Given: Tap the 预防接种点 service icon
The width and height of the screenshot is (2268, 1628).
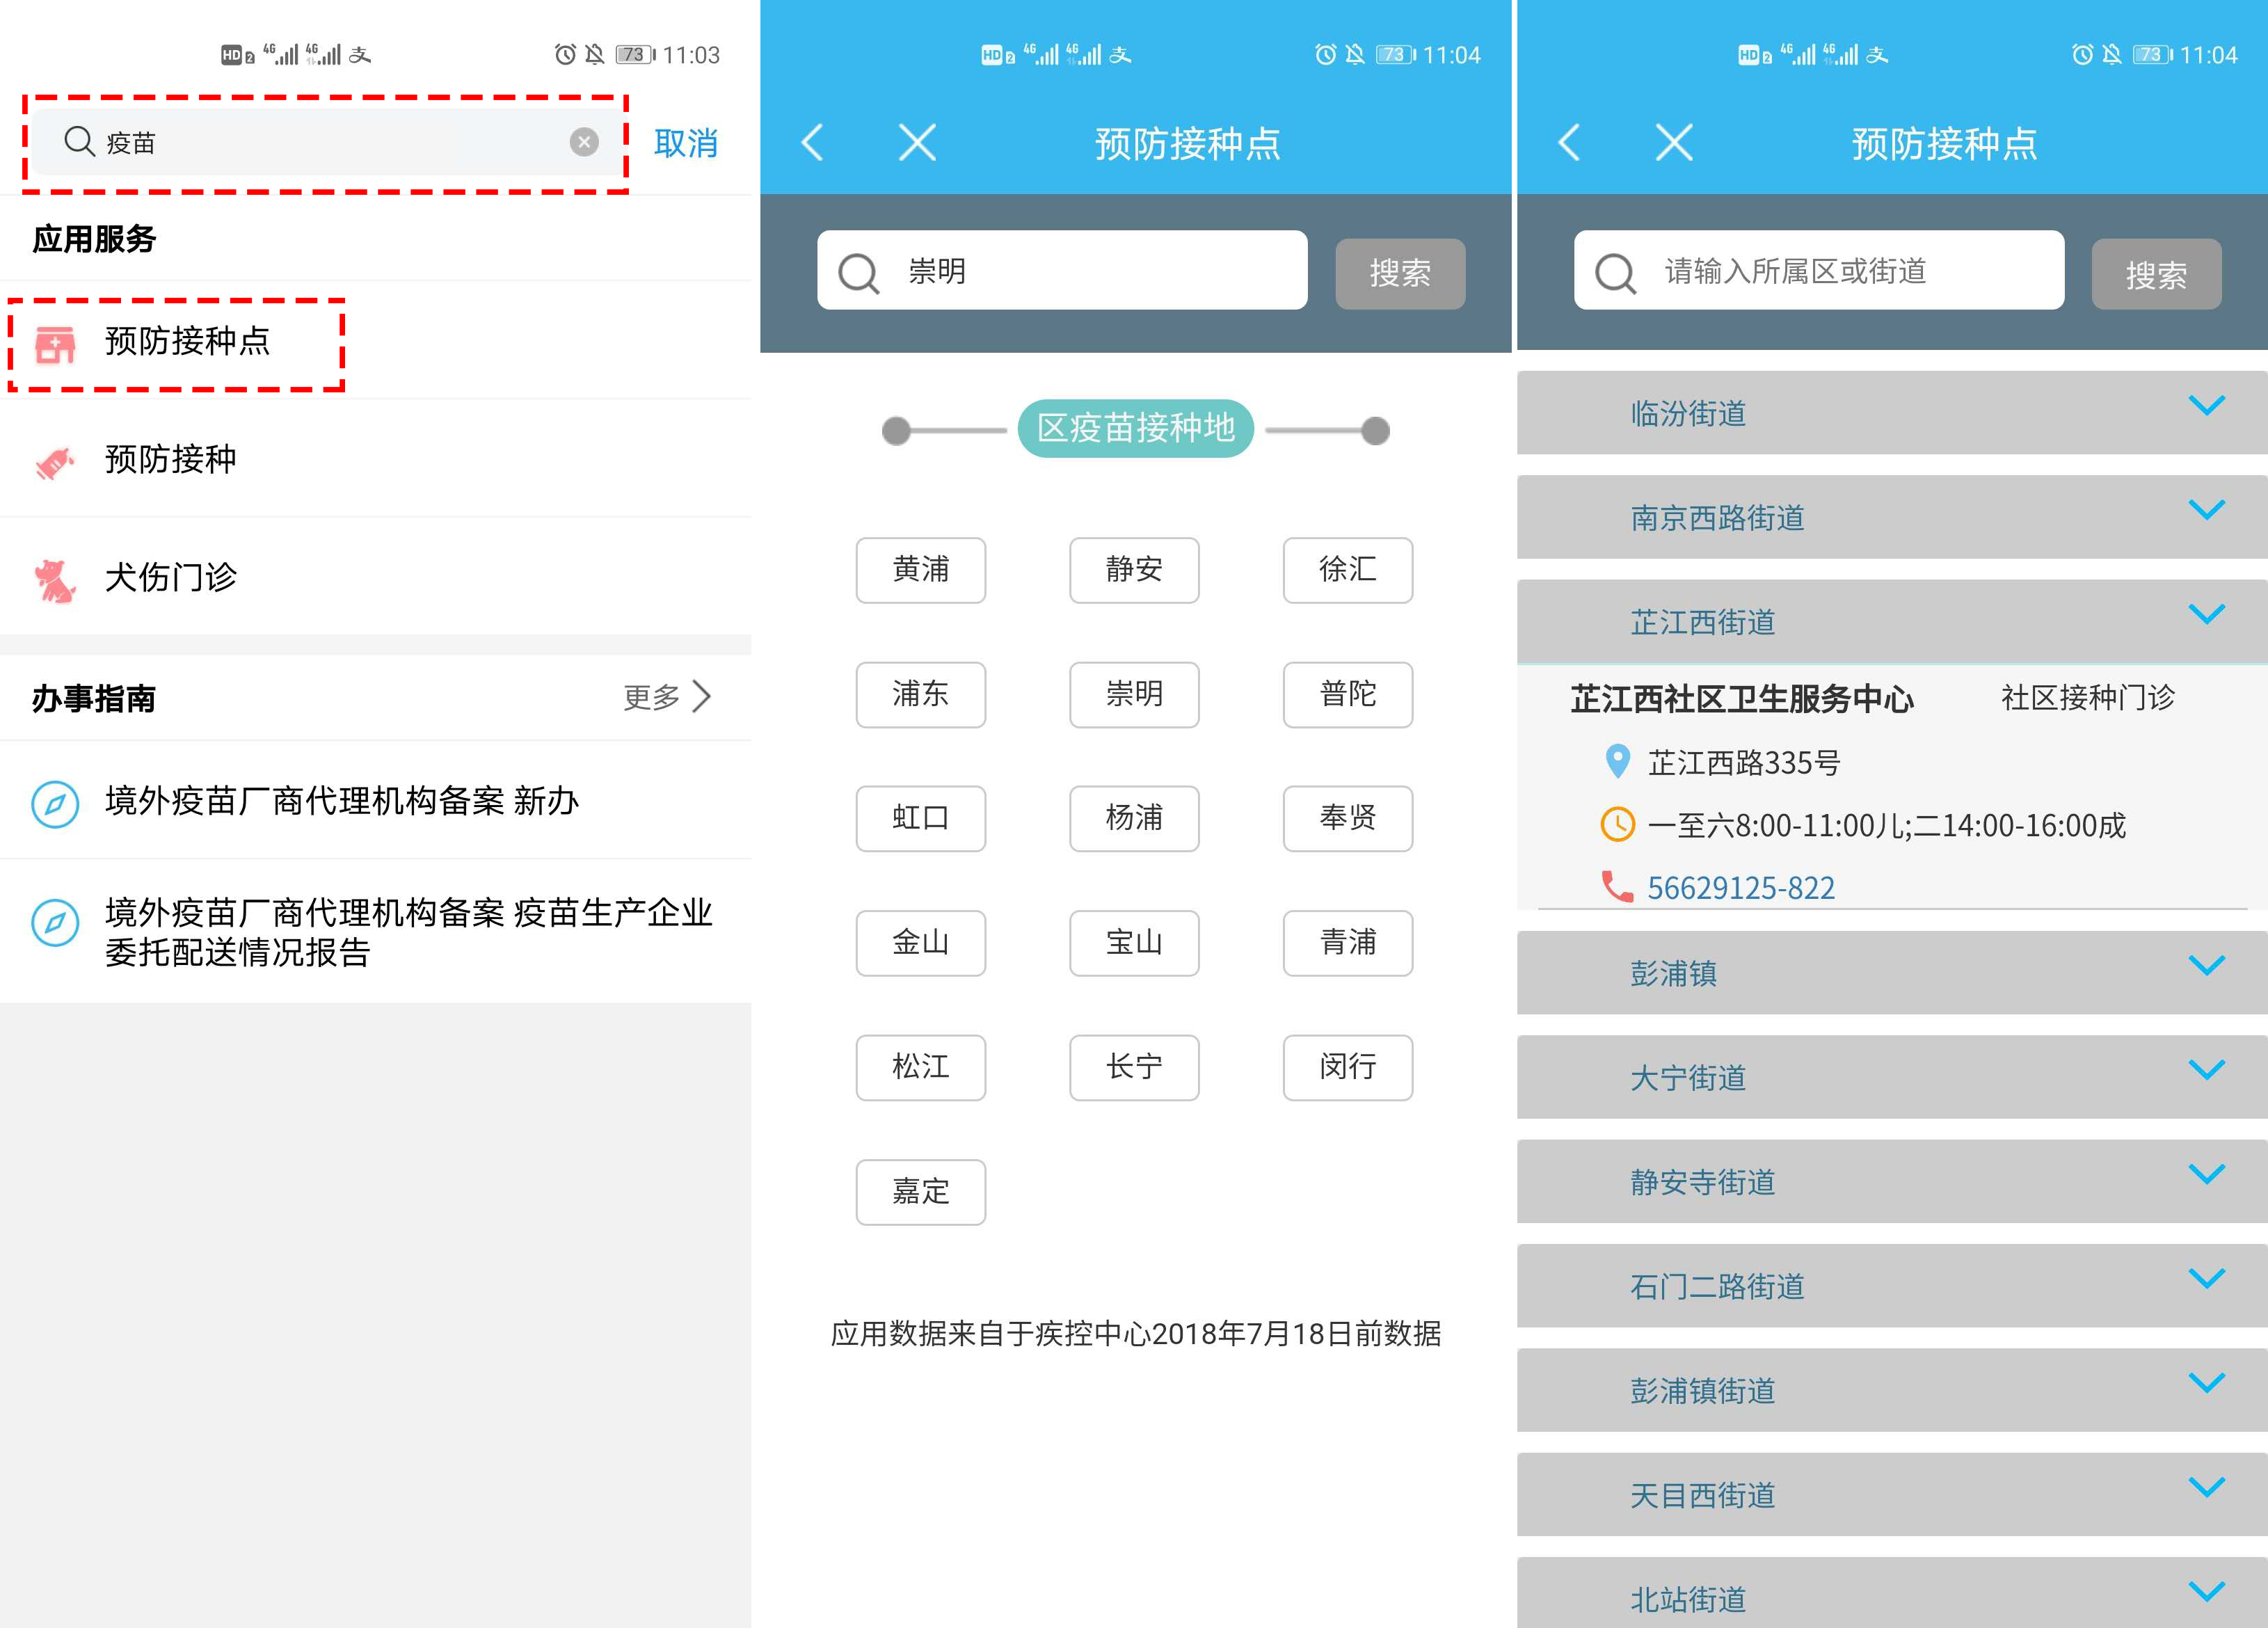Looking at the screenshot, I should coord(55,343).
